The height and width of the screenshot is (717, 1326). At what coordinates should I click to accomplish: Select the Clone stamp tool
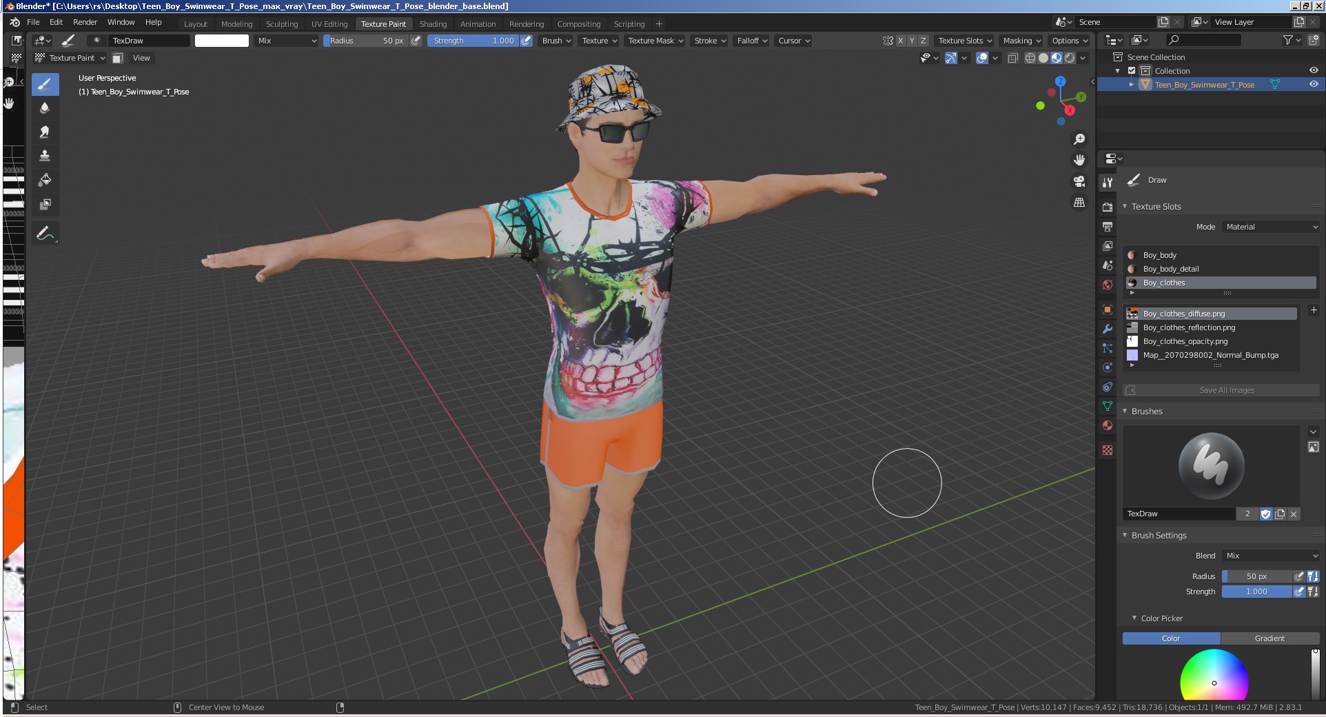tap(45, 156)
